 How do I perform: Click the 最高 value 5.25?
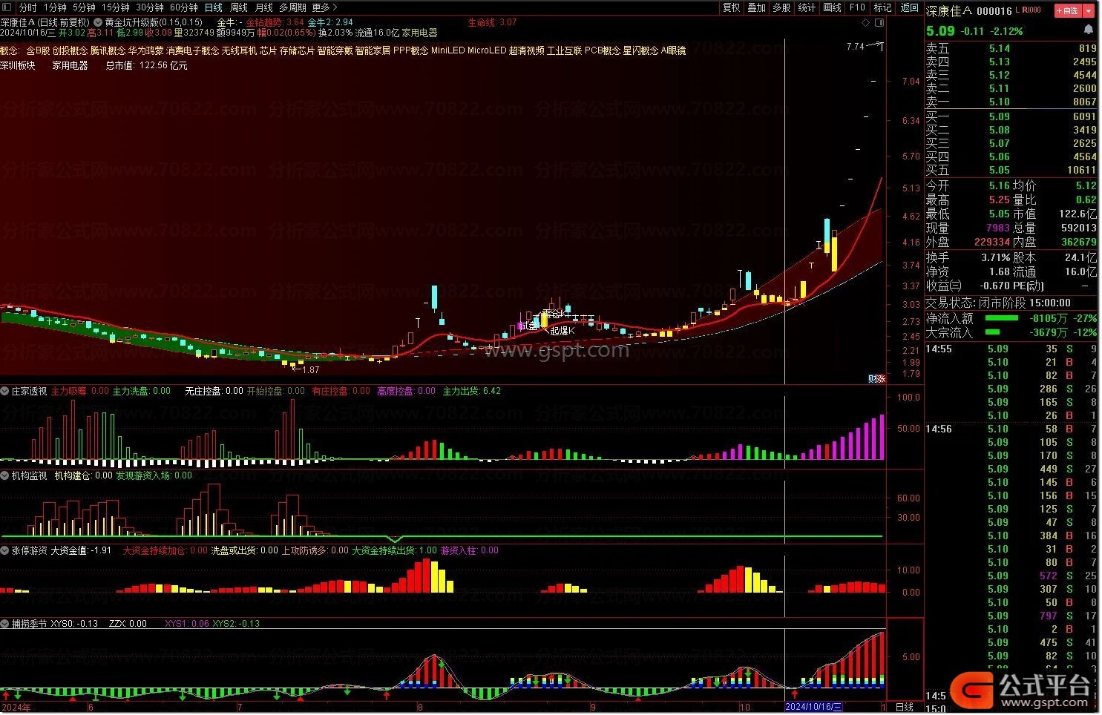[x=1000, y=200]
